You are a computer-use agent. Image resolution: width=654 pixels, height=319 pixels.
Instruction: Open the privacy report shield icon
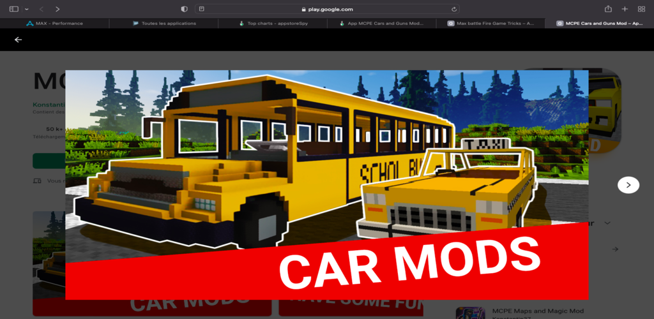(184, 9)
